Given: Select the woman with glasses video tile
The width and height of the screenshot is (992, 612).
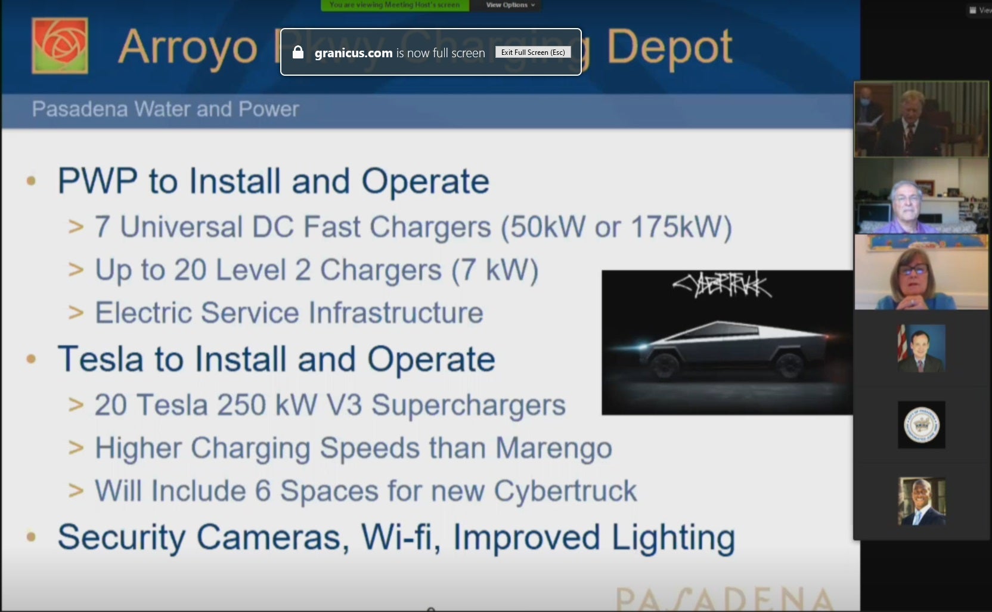Looking at the screenshot, I should (921, 272).
